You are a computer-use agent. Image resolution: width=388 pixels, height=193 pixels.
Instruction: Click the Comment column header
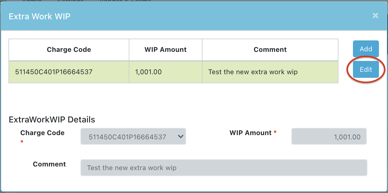tap(270, 49)
